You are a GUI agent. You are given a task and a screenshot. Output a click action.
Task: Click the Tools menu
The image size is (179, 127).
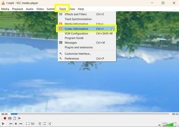click(63, 9)
